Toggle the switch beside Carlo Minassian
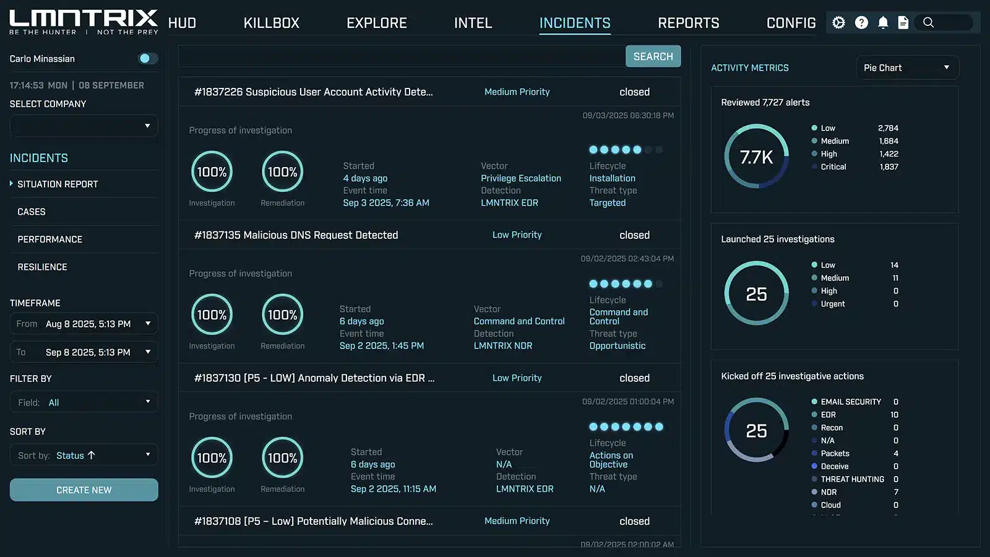This screenshot has height=557, width=990. [147, 58]
